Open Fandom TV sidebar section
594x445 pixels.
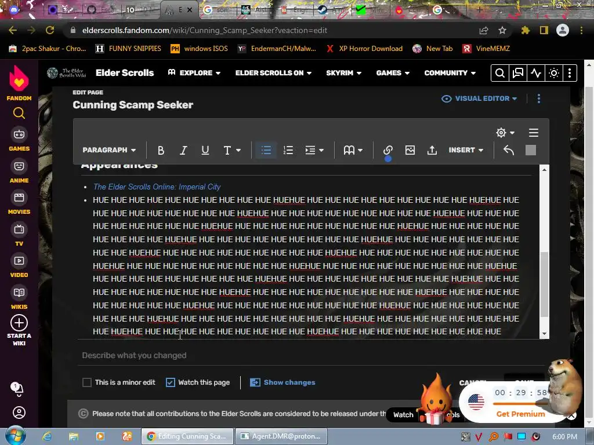pos(19,235)
